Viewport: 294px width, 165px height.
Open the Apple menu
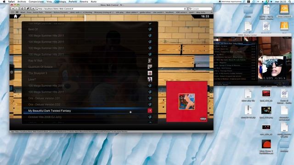(4, 1)
